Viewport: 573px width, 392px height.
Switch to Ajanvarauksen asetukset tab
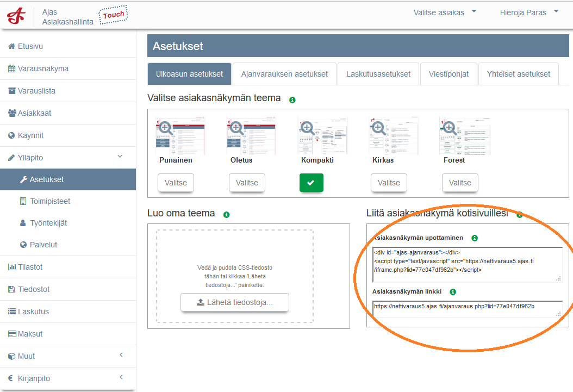tap(284, 74)
